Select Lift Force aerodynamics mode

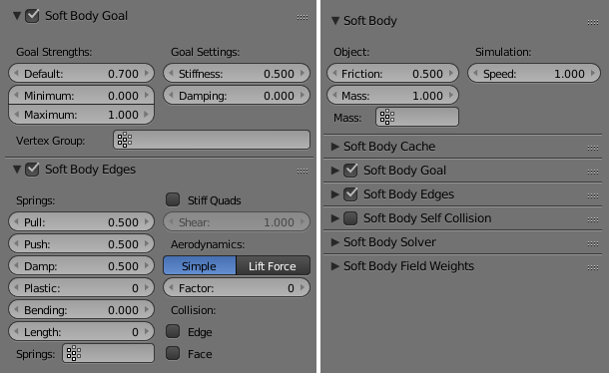coord(273,266)
